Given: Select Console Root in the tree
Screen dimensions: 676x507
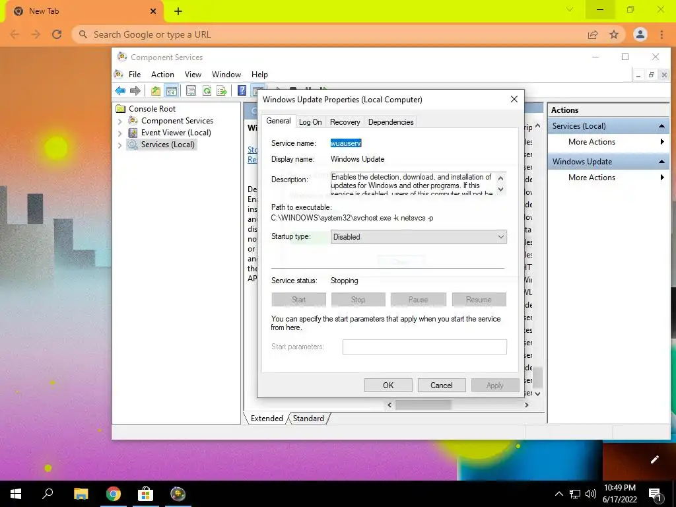Looking at the screenshot, I should click(x=152, y=109).
